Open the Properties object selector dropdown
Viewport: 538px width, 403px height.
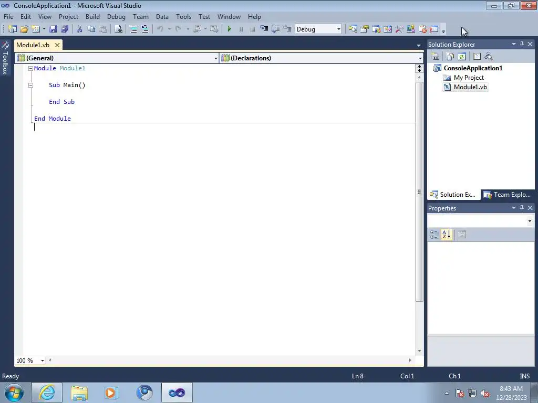(x=530, y=221)
